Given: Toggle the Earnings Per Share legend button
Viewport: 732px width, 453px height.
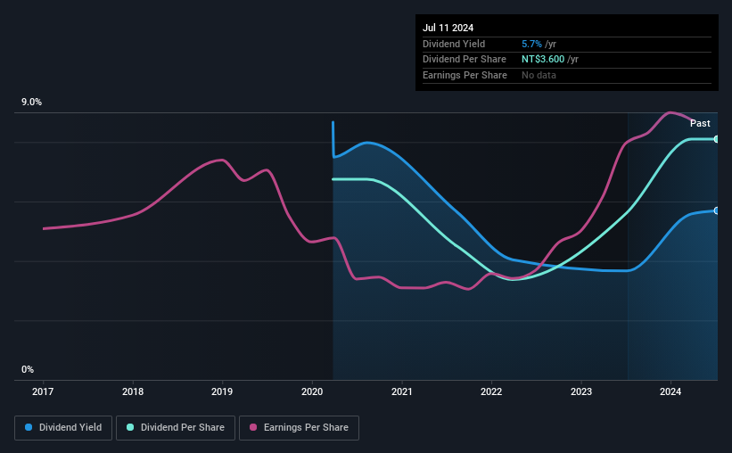Looking at the screenshot, I should pos(299,427).
